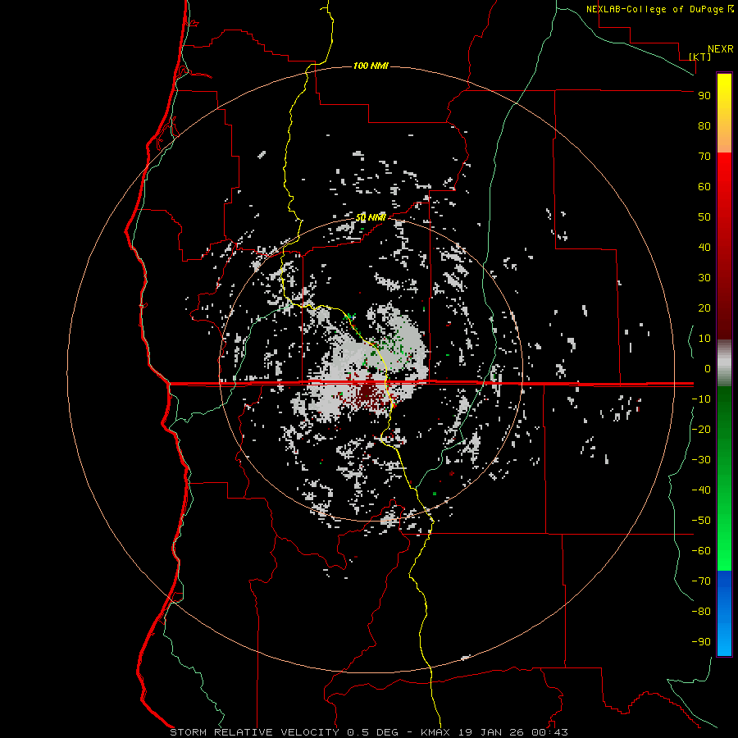Click the 10 value on the velocity scale
738x738 pixels.
coord(704,339)
